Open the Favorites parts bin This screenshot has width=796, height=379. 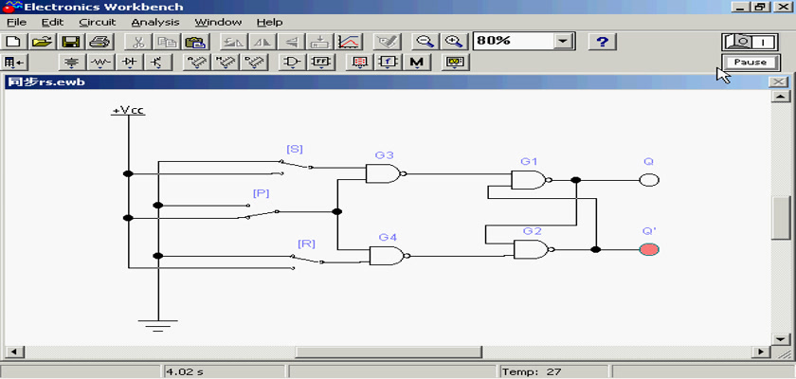click(13, 63)
